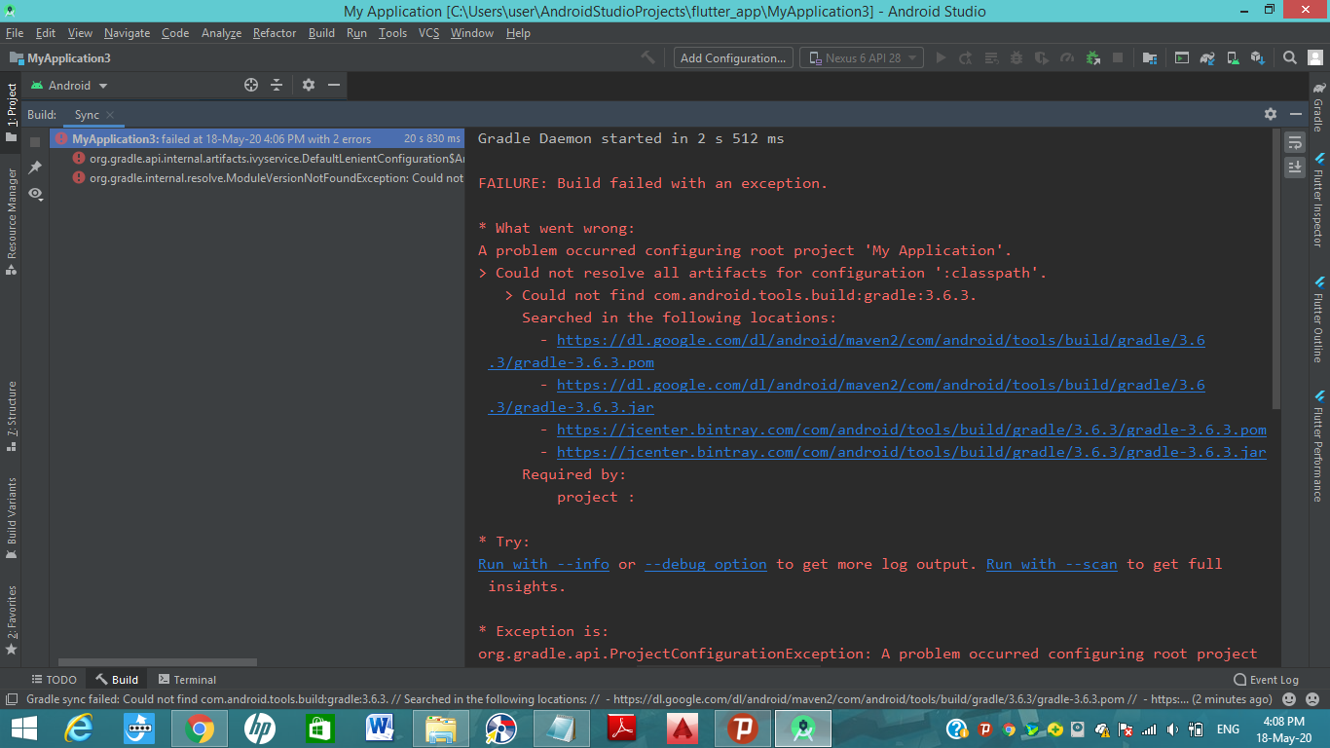
Task: Click the Add Configuration button
Action: (x=733, y=57)
